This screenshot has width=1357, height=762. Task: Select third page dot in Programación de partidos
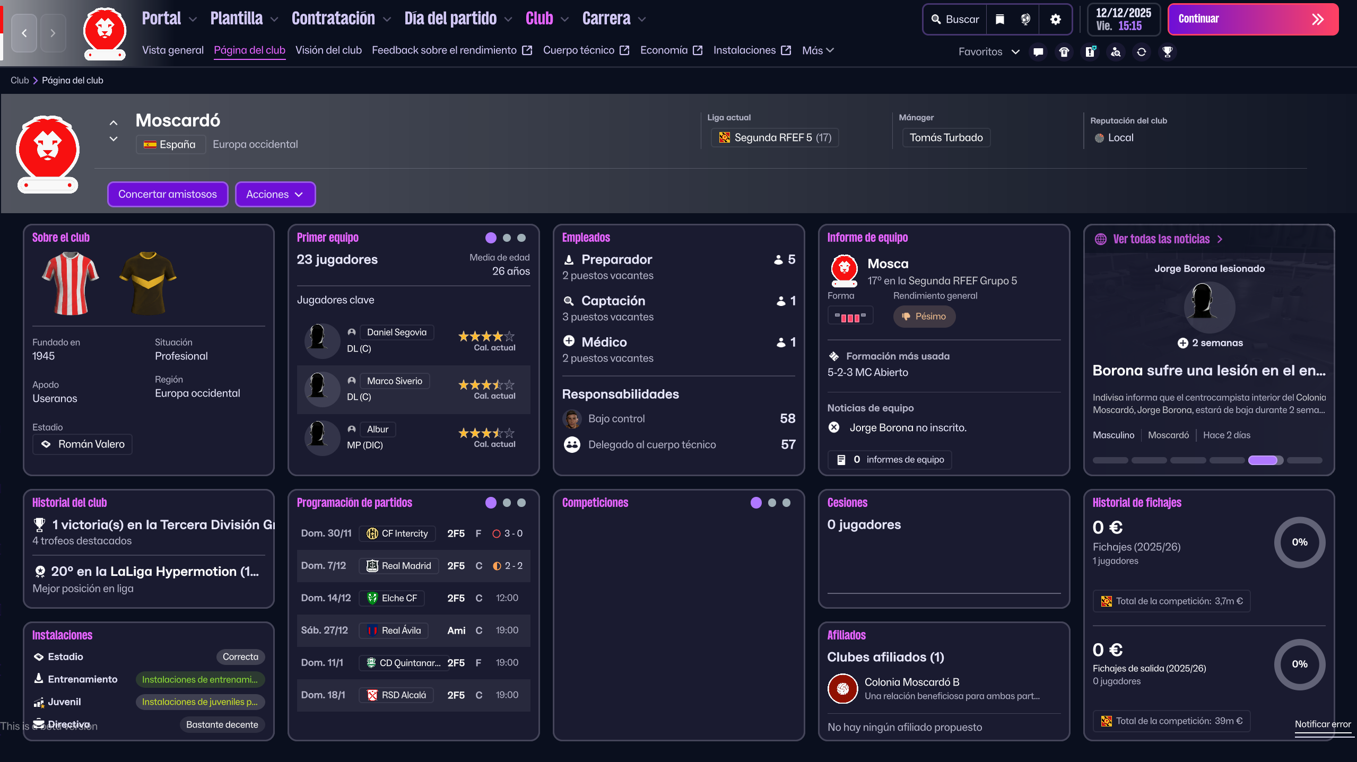(x=521, y=503)
